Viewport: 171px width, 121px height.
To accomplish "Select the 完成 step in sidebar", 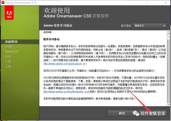I will (8, 66).
